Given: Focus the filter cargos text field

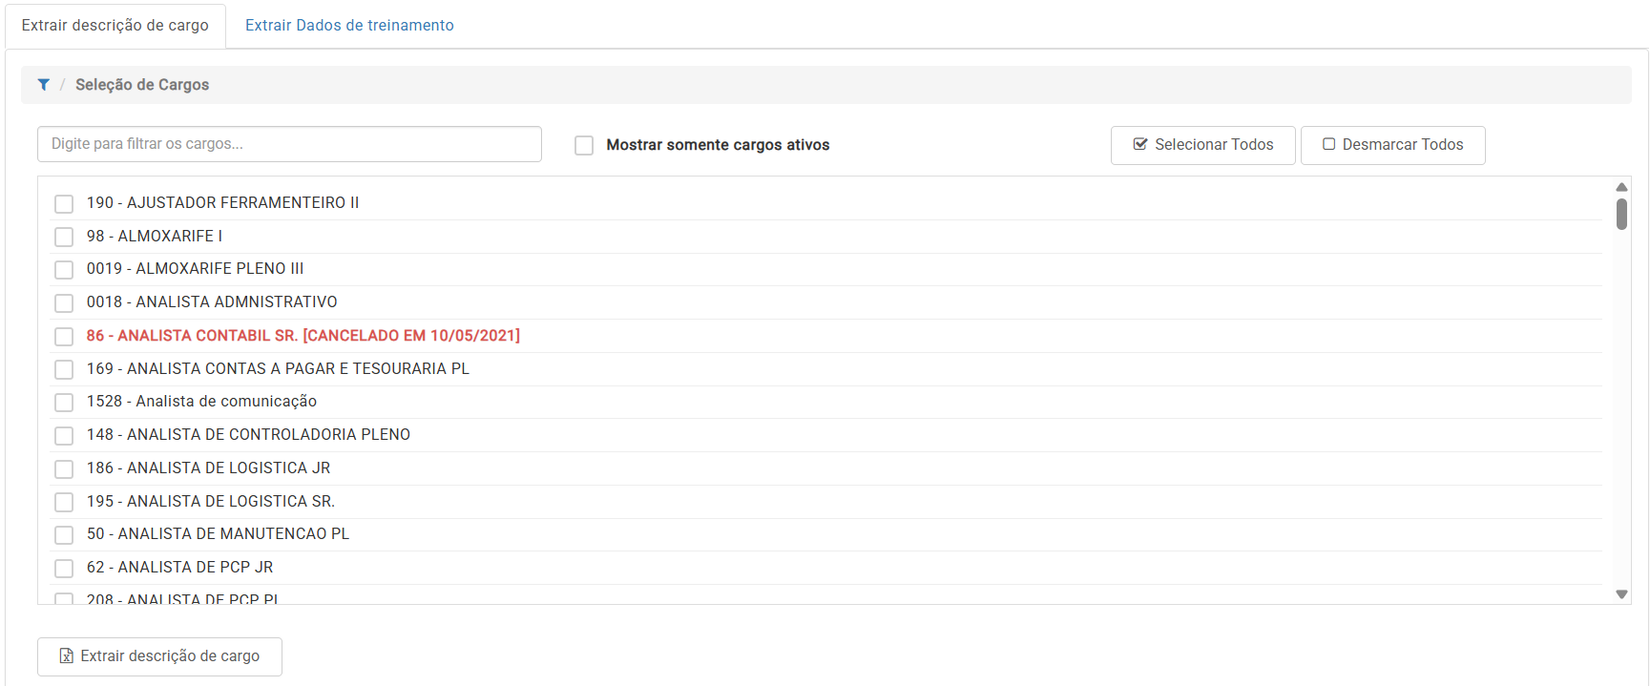Looking at the screenshot, I should click(289, 144).
